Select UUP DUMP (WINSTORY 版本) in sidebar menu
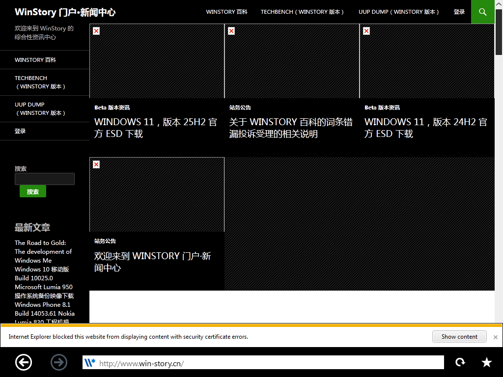Screen dimensions: 503x377 [x=45, y=109]
